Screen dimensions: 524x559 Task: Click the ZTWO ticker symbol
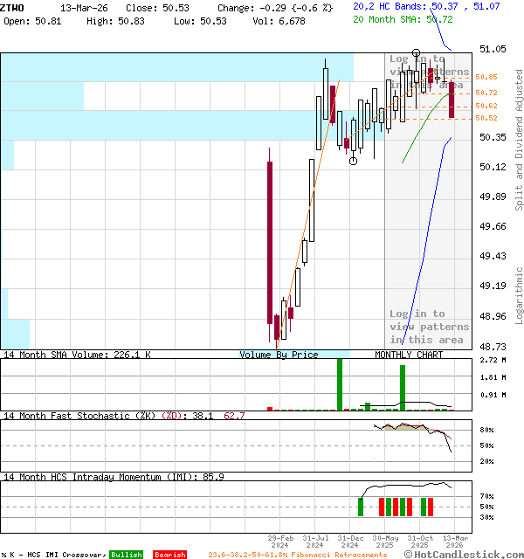12,7
